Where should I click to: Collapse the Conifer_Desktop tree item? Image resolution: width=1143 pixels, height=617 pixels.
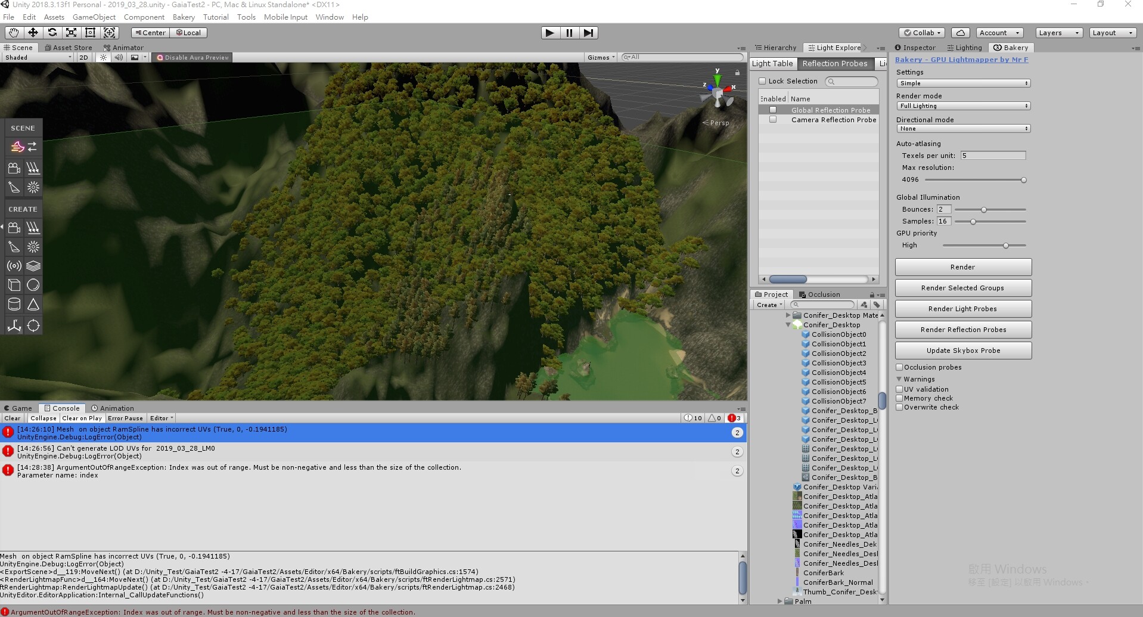coord(789,325)
